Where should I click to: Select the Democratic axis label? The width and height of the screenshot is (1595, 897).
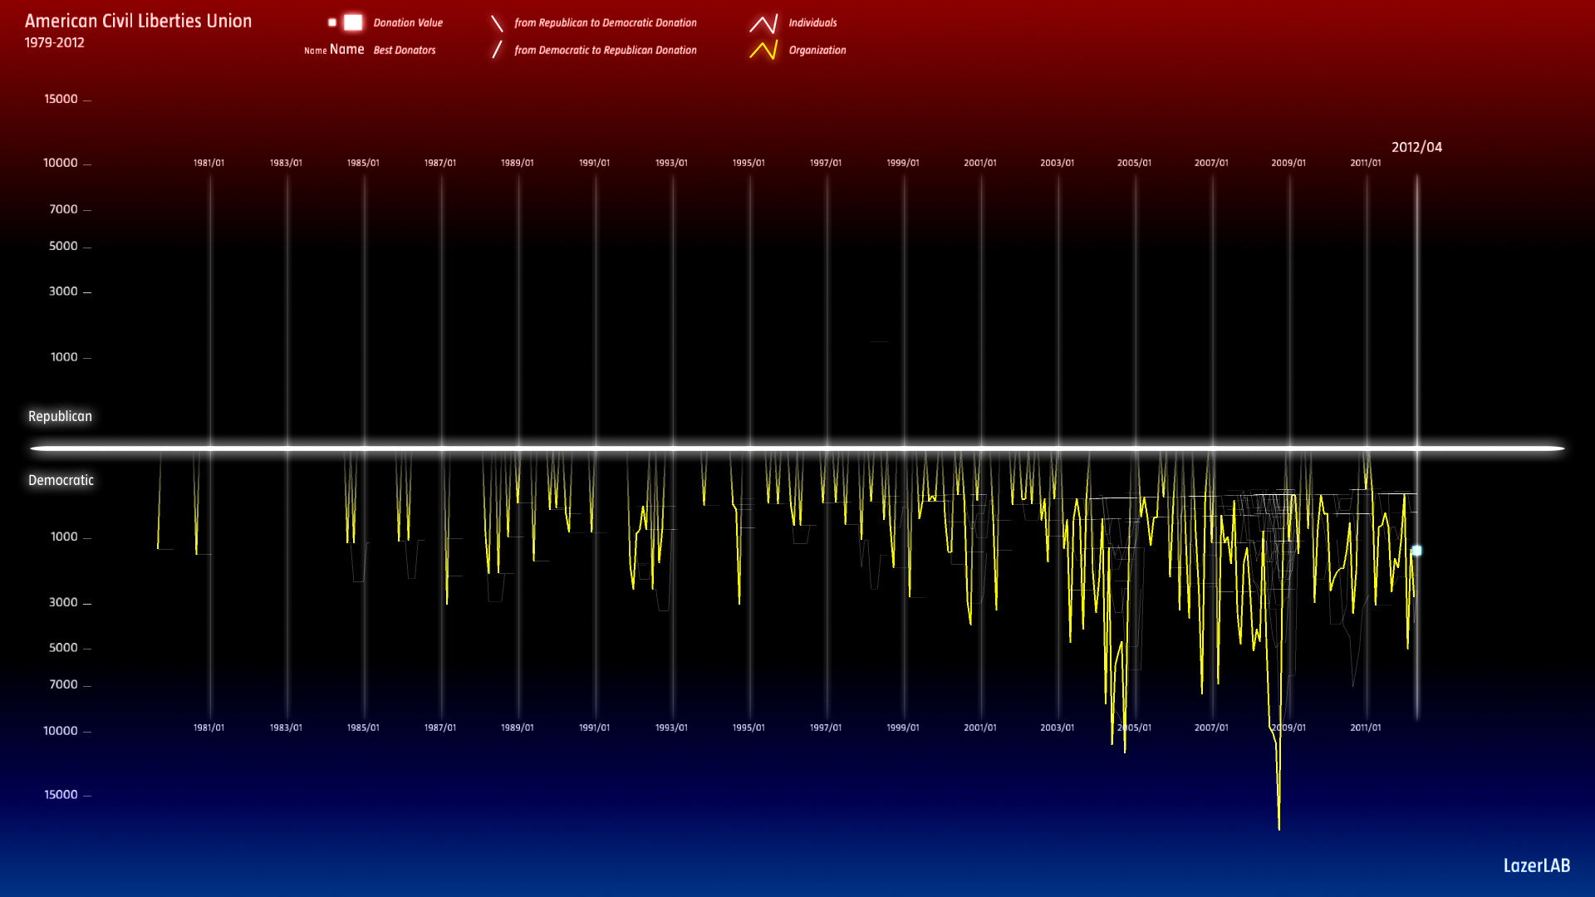[x=61, y=480]
